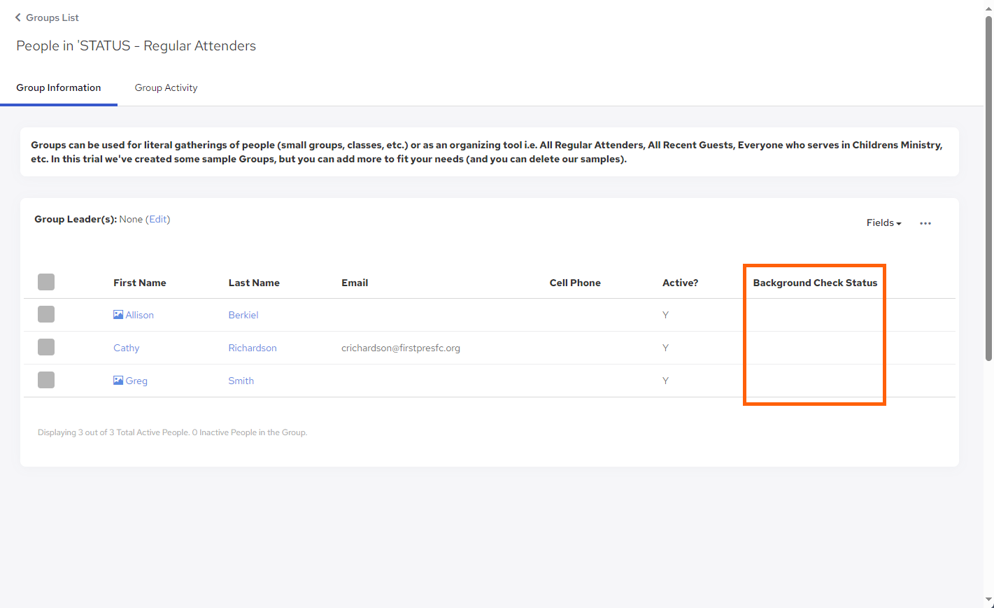Sort by the Background Check Status column
The height and width of the screenshot is (608, 994).
click(814, 283)
